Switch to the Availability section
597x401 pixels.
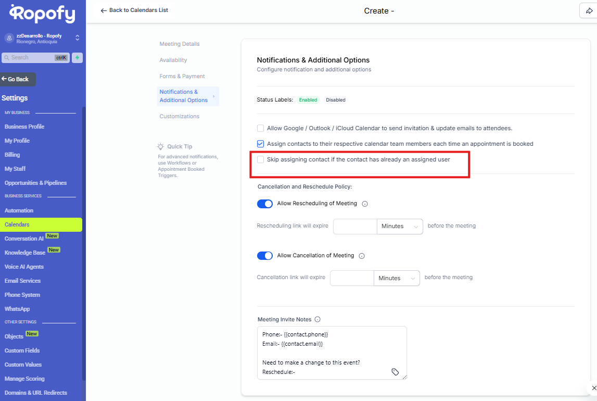coord(173,60)
